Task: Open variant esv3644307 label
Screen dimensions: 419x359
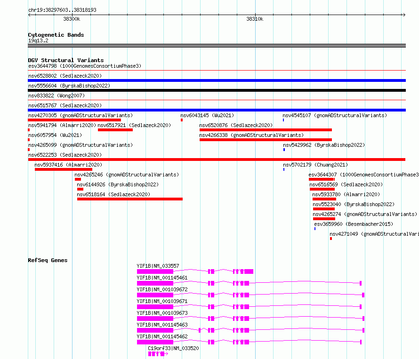Action: click(x=364, y=175)
